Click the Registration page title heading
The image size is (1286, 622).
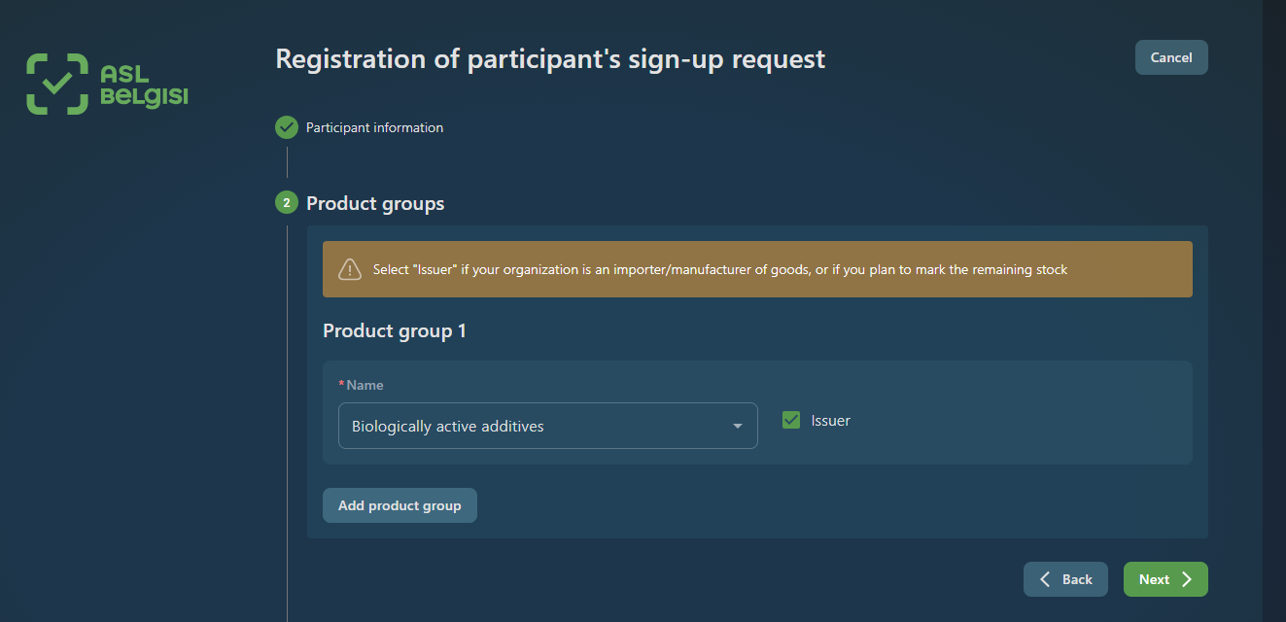click(550, 59)
